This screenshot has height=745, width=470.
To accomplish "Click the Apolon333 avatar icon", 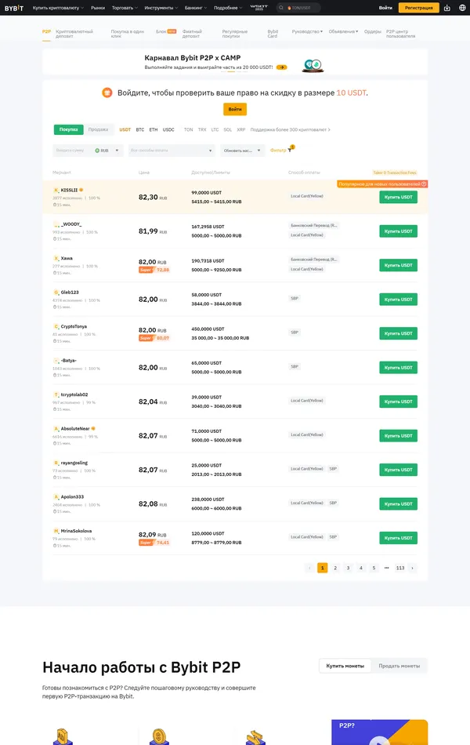I will point(56,497).
